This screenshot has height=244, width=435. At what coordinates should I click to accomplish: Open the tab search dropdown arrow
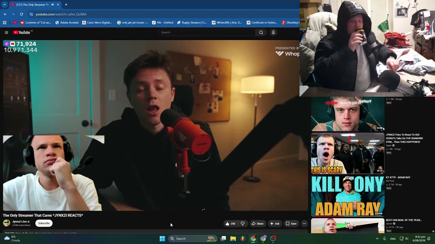point(4,5)
